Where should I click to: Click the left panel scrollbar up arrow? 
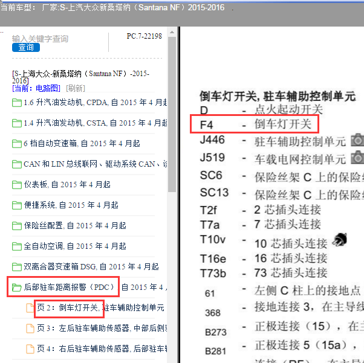[x=172, y=32]
